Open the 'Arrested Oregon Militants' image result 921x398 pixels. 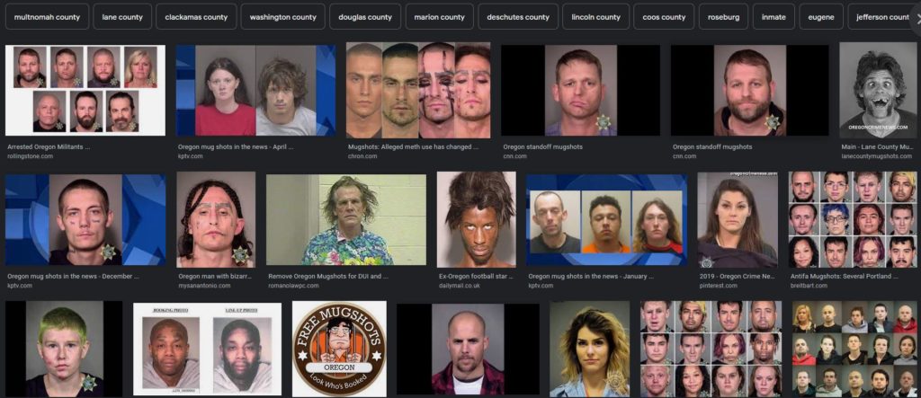tap(85, 90)
